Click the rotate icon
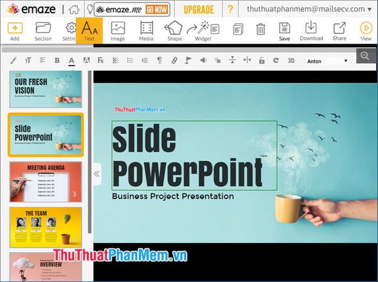Image resolution: width=378 pixels, height=282 pixels. point(276,60)
